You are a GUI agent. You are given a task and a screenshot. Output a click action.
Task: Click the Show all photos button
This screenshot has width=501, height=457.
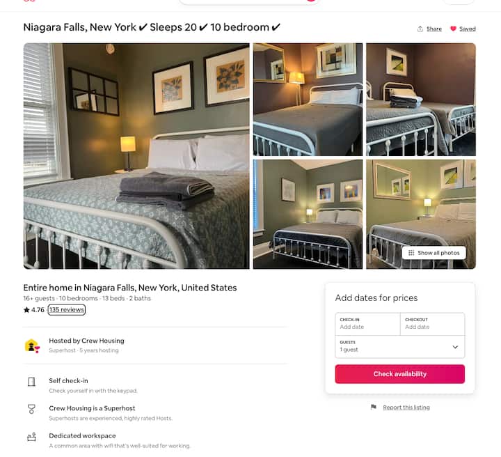[434, 253]
